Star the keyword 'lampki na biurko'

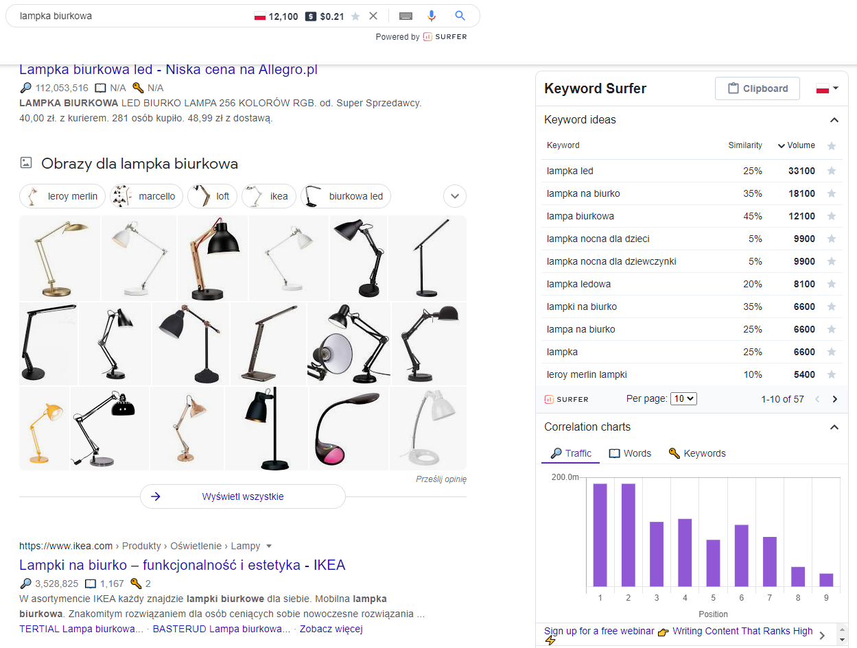click(832, 307)
